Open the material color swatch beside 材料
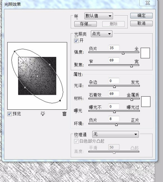Image resolution: width=163 pixels, height=182 pixels. 146,102
